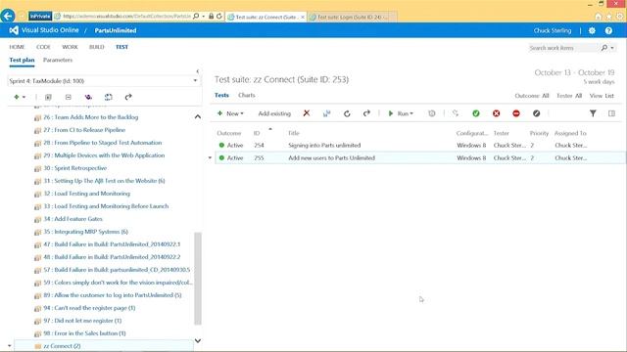Go to BUILD hub
The width and height of the screenshot is (627, 352).
click(x=96, y=47)
